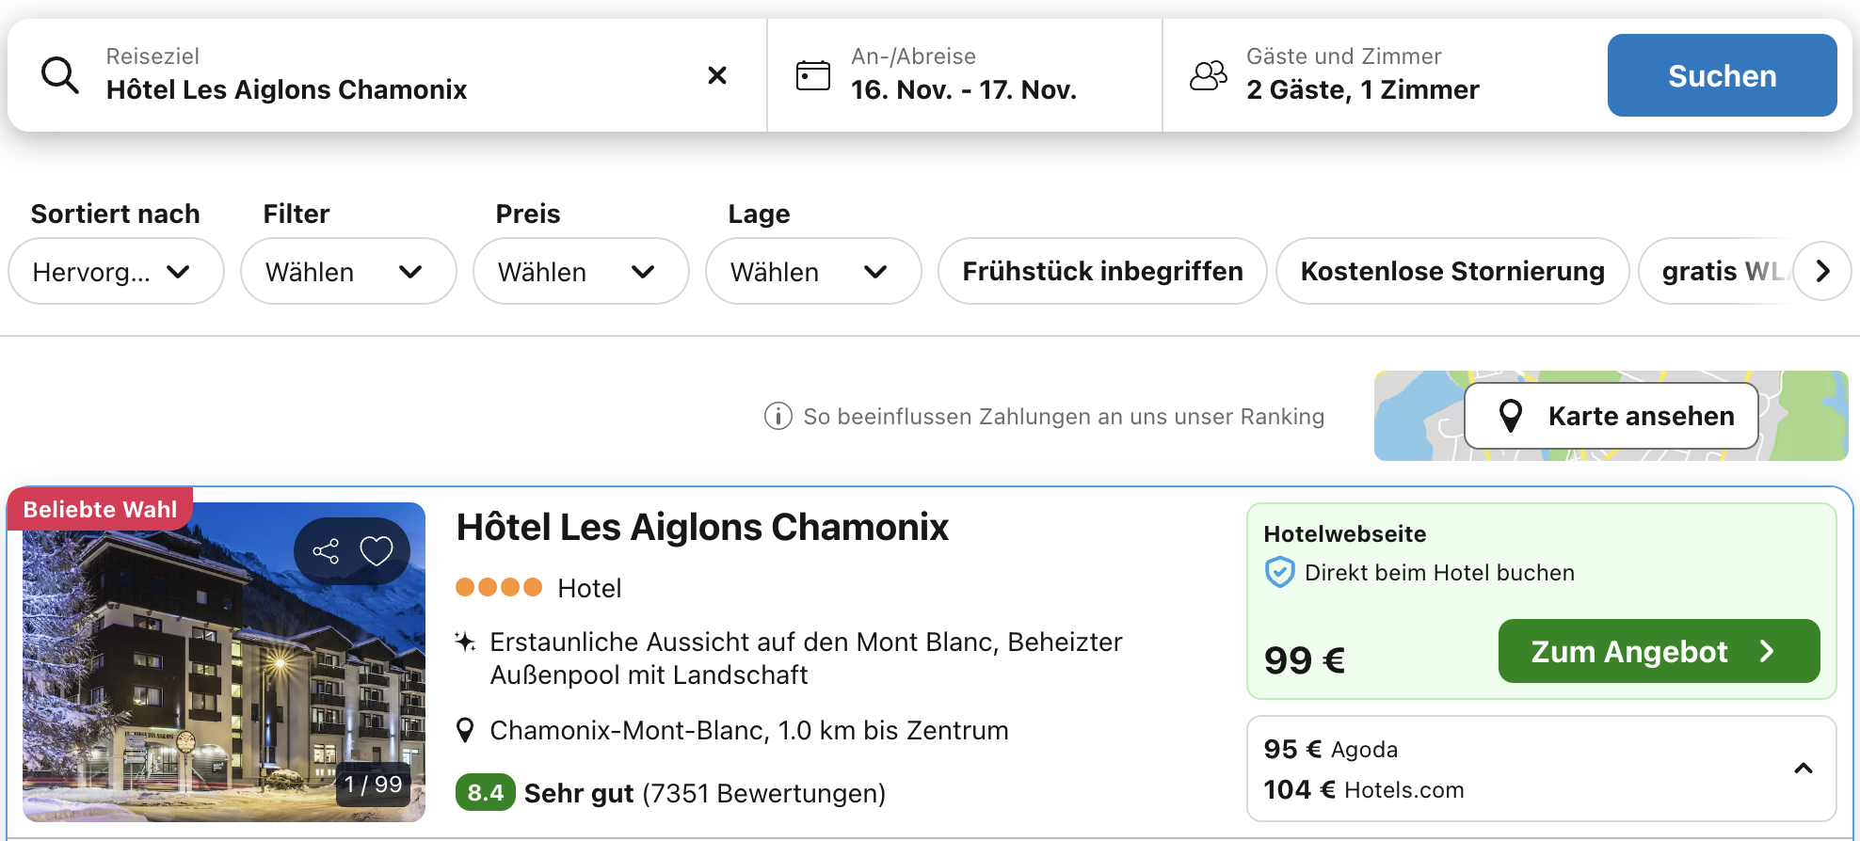Share the hotel via share icon
Viewport: 1860px width, 841px height.
(x=326, y=551)
